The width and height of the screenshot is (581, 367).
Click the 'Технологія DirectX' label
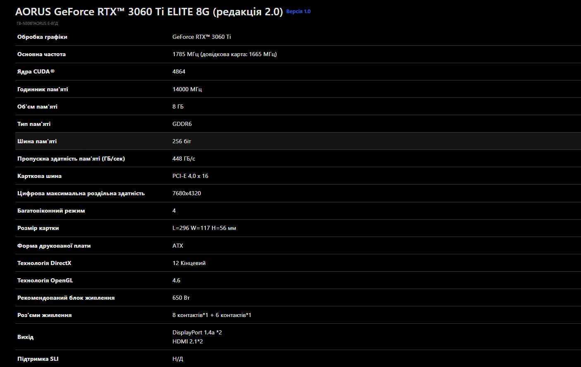point(44,263)
